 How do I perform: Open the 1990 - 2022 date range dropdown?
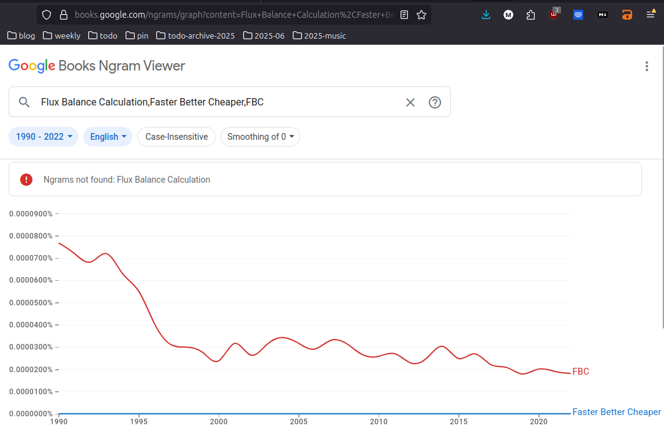click(x=43, y=137)
